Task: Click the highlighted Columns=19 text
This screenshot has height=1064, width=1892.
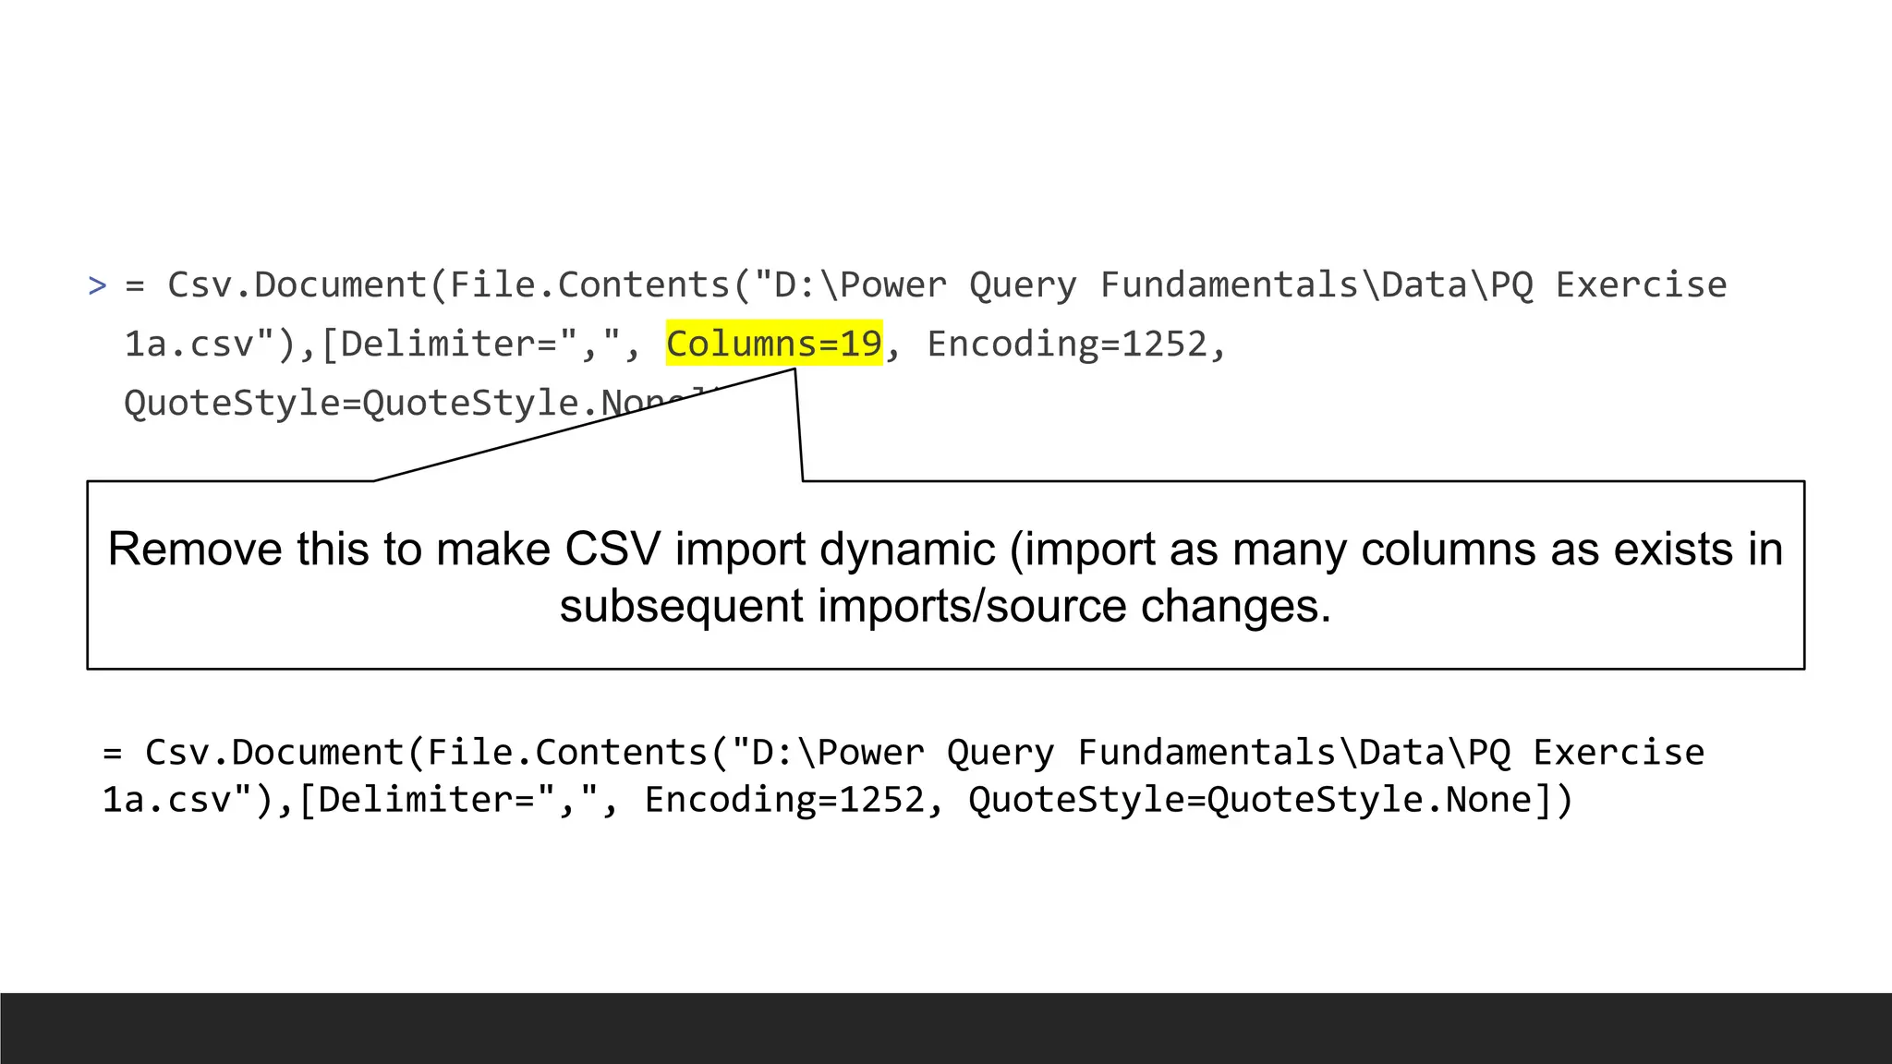Action: pyautogui.click(x=774, y=344)
